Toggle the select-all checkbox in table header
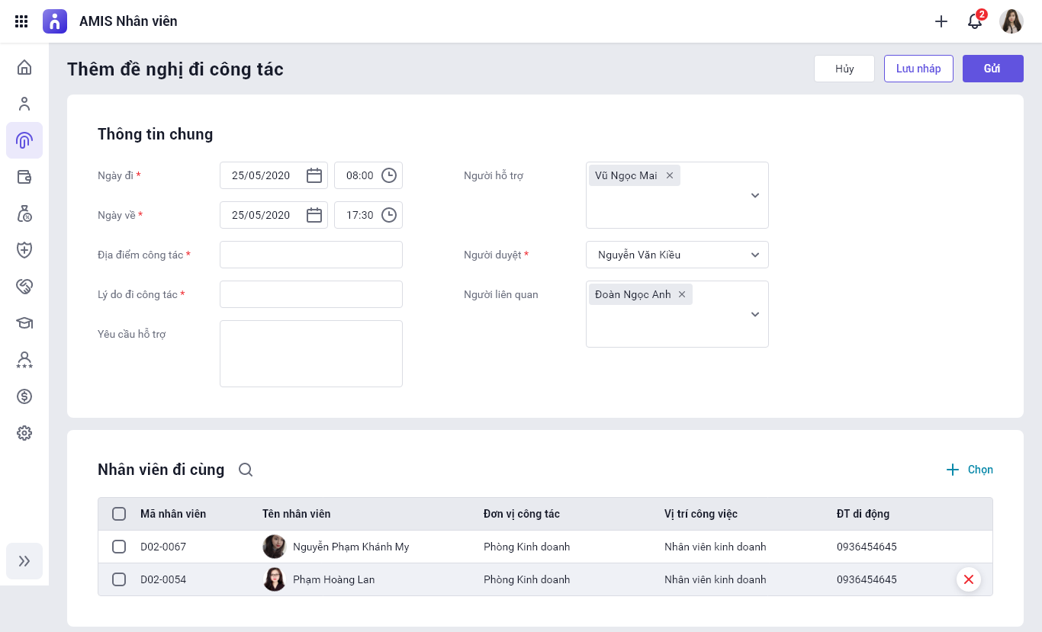Image resolution: width=1042 pixels, height=632 pixels. pos(119,514)
